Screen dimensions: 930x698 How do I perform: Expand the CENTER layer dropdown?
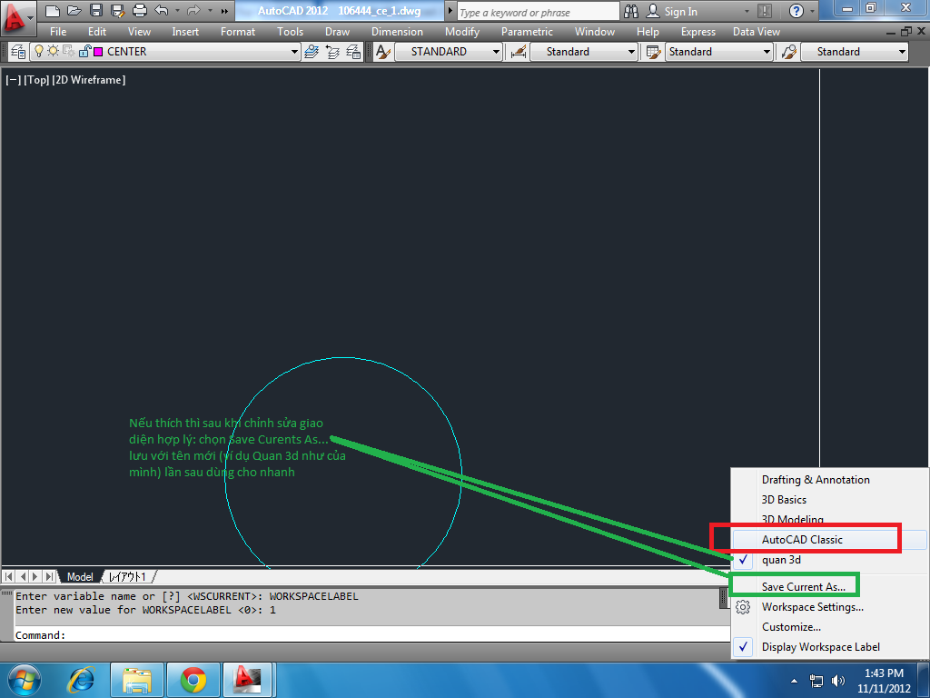click(x=294, y=52)
